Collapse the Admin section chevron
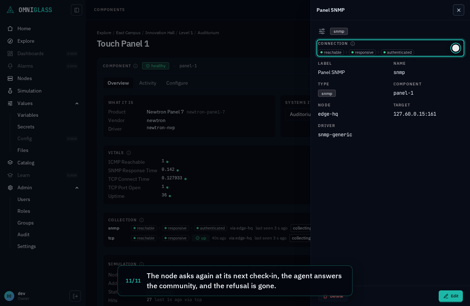Image resolution: width=470 pixels, height=306 pixels. [x=77, y=188]
